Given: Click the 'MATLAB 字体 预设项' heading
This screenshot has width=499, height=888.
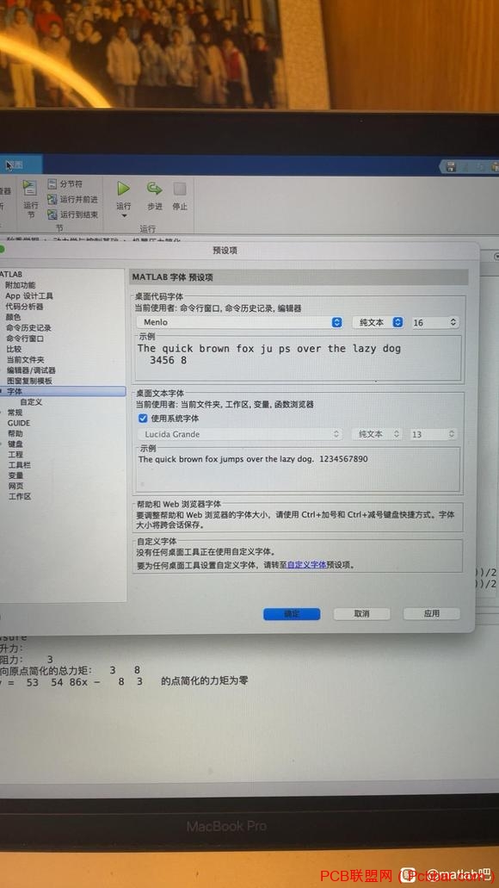Looking at the screenshot, I should pyautogui.click(x=173, y=277).
